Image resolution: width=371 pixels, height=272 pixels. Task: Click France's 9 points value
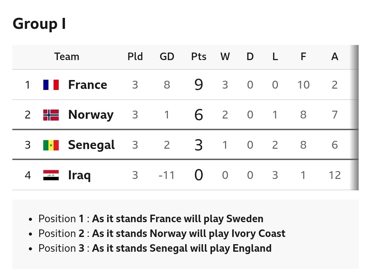[x=199, y=85]
